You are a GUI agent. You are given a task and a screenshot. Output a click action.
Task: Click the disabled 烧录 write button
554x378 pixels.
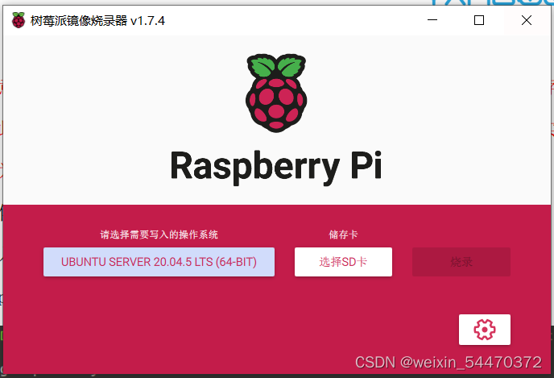pyautogui.click(x=461, y=262)
